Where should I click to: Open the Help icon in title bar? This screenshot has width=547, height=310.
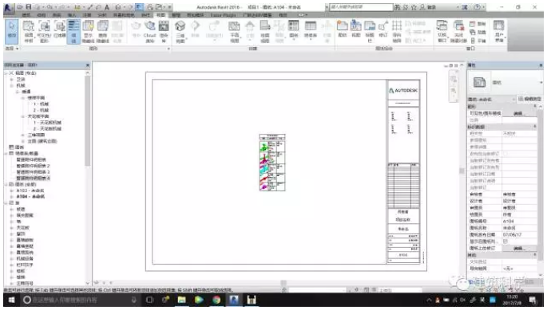(x=477, y=7)
